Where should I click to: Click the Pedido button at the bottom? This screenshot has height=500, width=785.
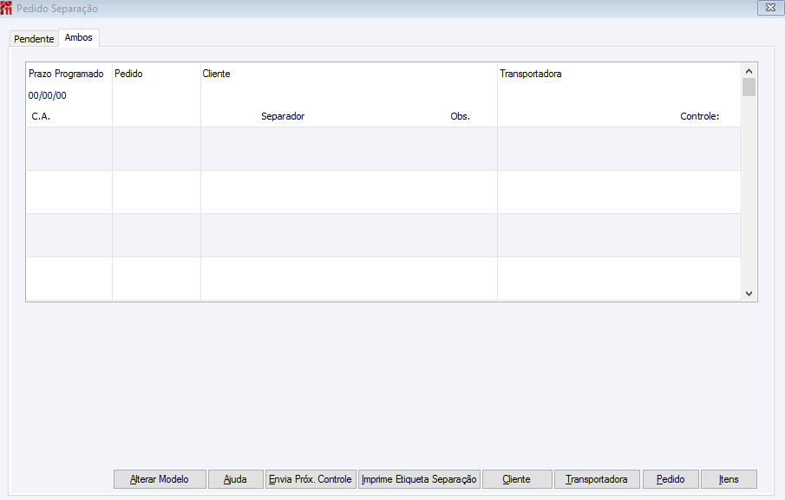(x=671, y=479)
